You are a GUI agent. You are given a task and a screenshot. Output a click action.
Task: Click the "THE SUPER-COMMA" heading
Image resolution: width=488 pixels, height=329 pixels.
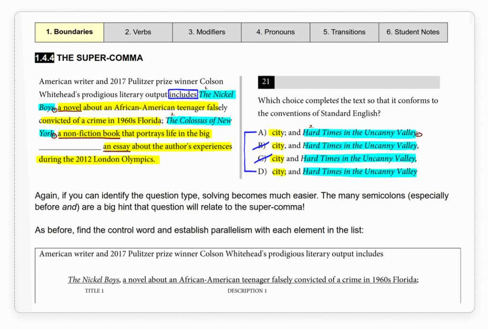100,58
